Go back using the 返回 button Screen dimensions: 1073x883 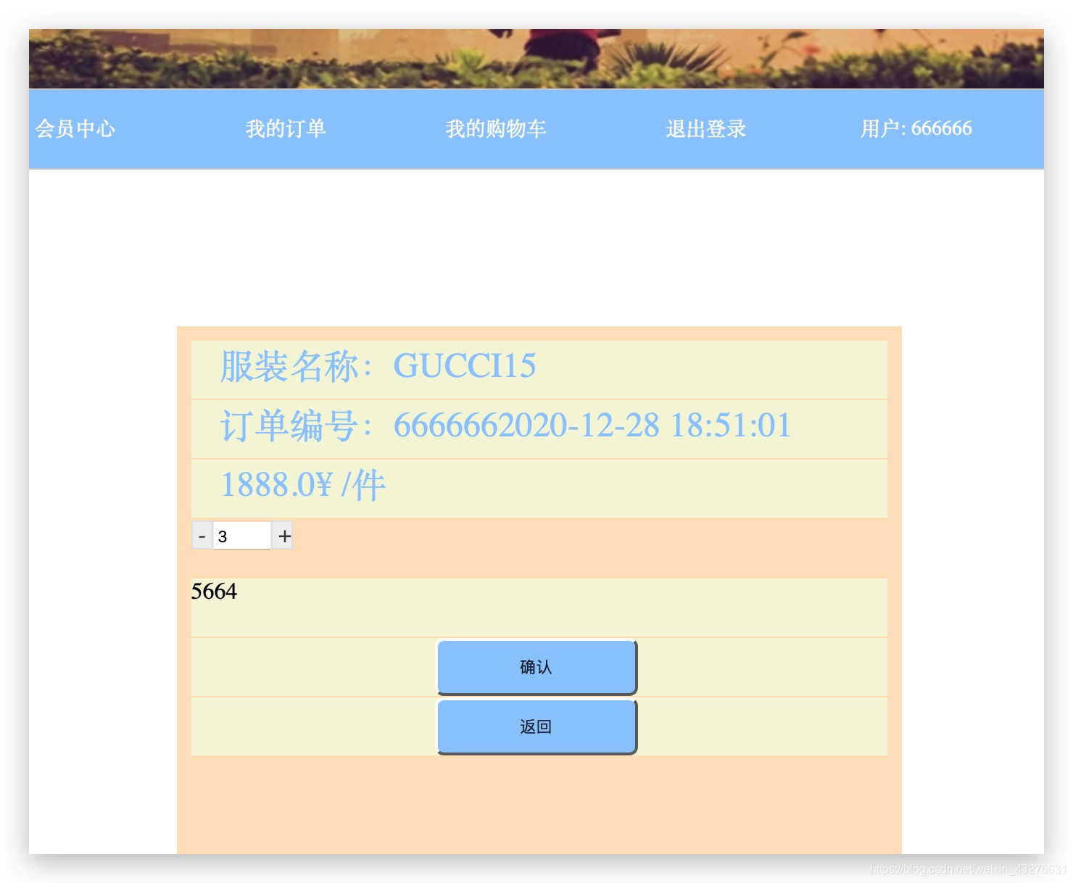(x=536, y=726)
